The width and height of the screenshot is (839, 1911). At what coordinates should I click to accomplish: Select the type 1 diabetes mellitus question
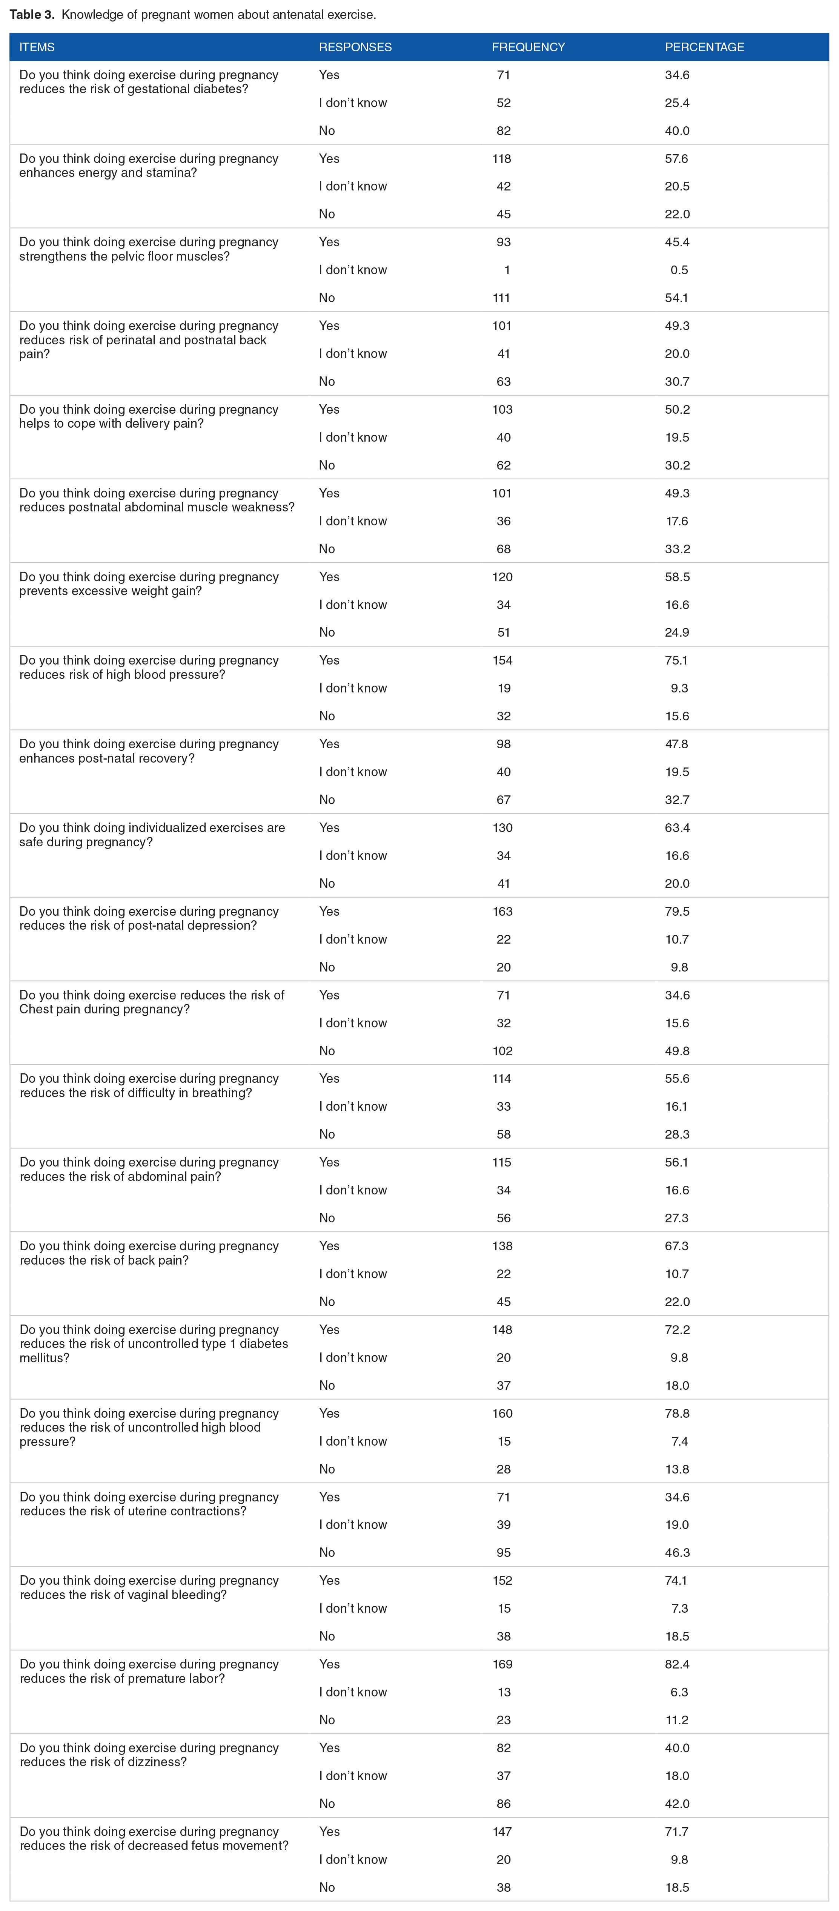pyautogui.click(x=154, y=1343)
